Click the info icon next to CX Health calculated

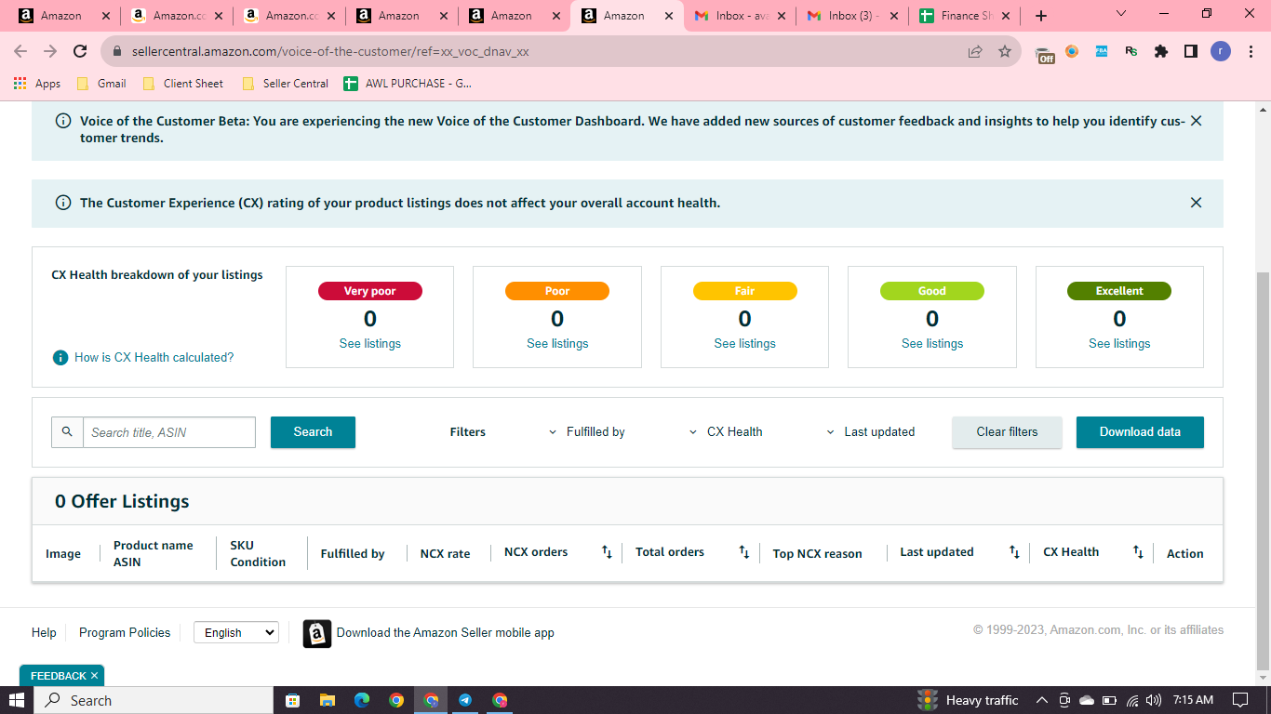[60, 358]
